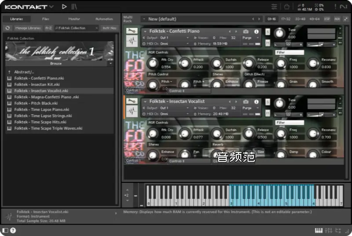Click the camera snapshot icon on Confetti Piano
Screen dimensions: 352x236
click(x=246, y=31)
